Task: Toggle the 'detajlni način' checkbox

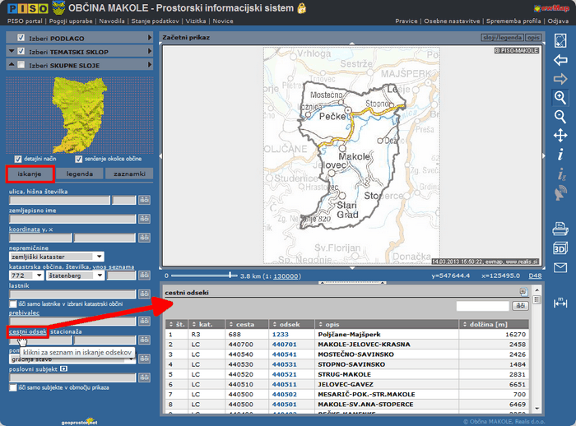Action: pos(18,159)
